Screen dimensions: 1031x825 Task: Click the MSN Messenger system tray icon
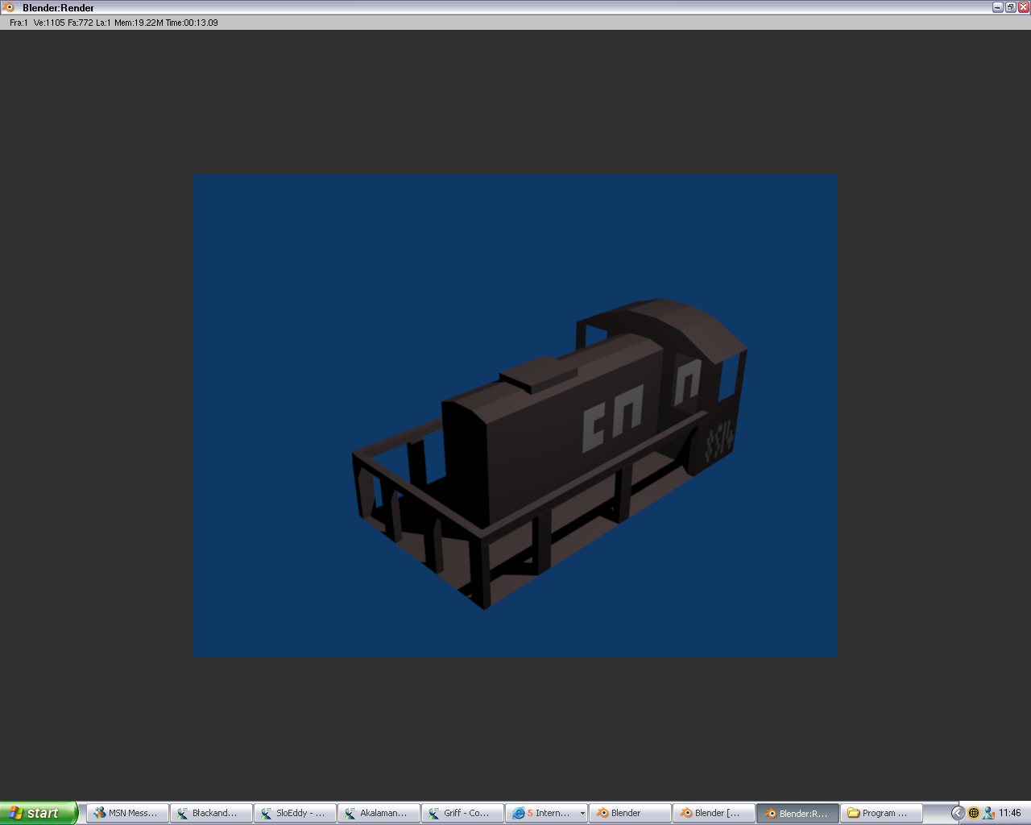[988, 813]
